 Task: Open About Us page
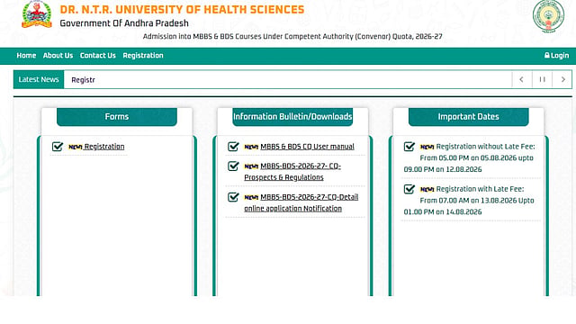click(58, 56)
